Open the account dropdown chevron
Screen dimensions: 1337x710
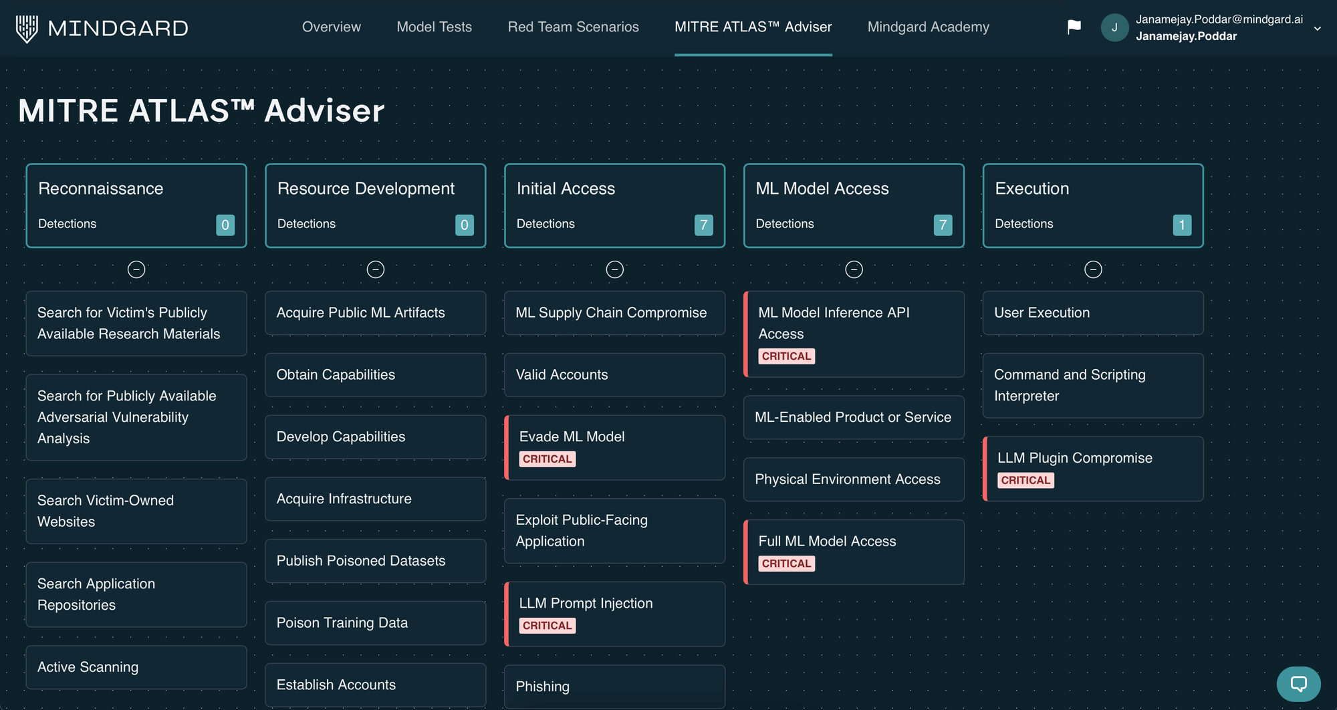(x=1317, y=29)
